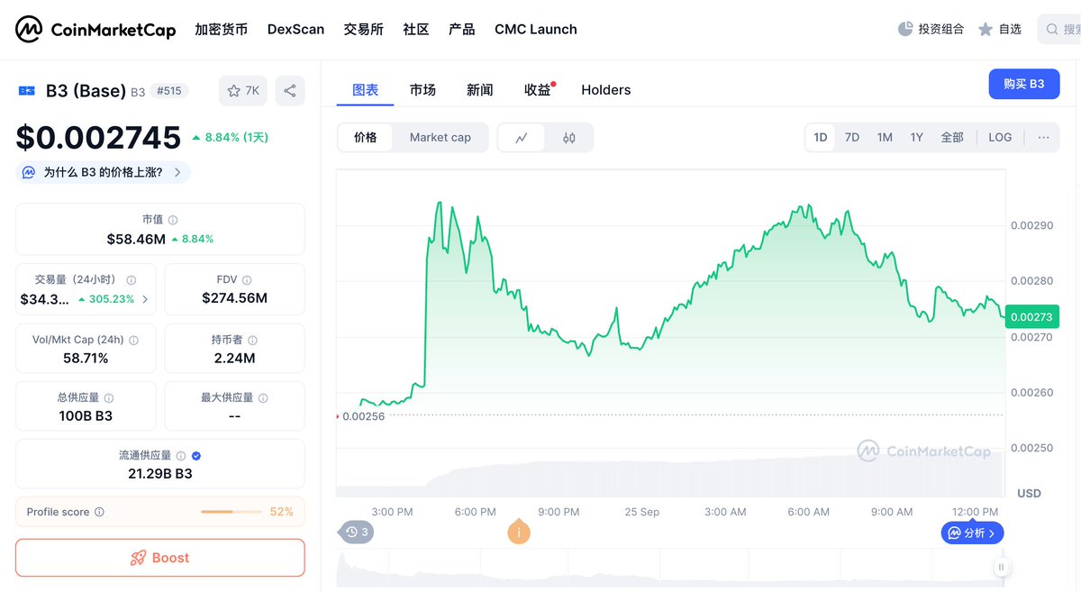Switch to candlestick chart icon
This screenshot has width=1081, height=592.
[568, 138]
